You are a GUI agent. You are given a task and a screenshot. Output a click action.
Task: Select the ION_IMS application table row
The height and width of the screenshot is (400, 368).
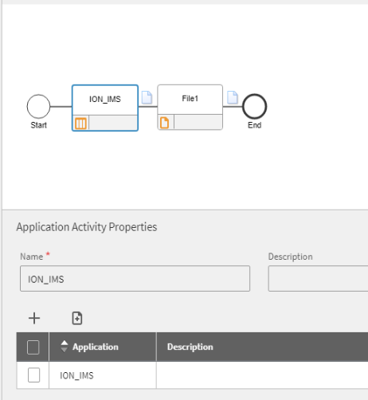(x=192, y=375)
